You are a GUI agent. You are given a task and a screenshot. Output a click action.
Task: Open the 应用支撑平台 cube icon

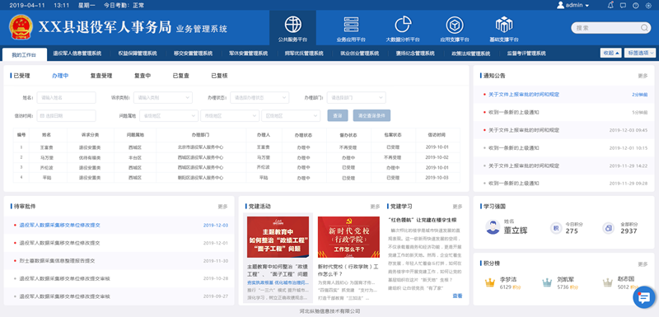tap(455, 25)
